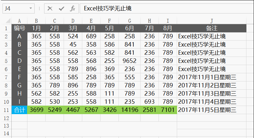Viewport: 254px width, 138px height.
Task: Select cell with value 253
Action: point(73,102)
